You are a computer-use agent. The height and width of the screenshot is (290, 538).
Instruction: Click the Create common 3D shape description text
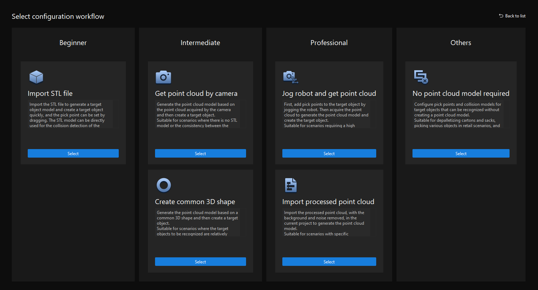click(x=197, y=223)
